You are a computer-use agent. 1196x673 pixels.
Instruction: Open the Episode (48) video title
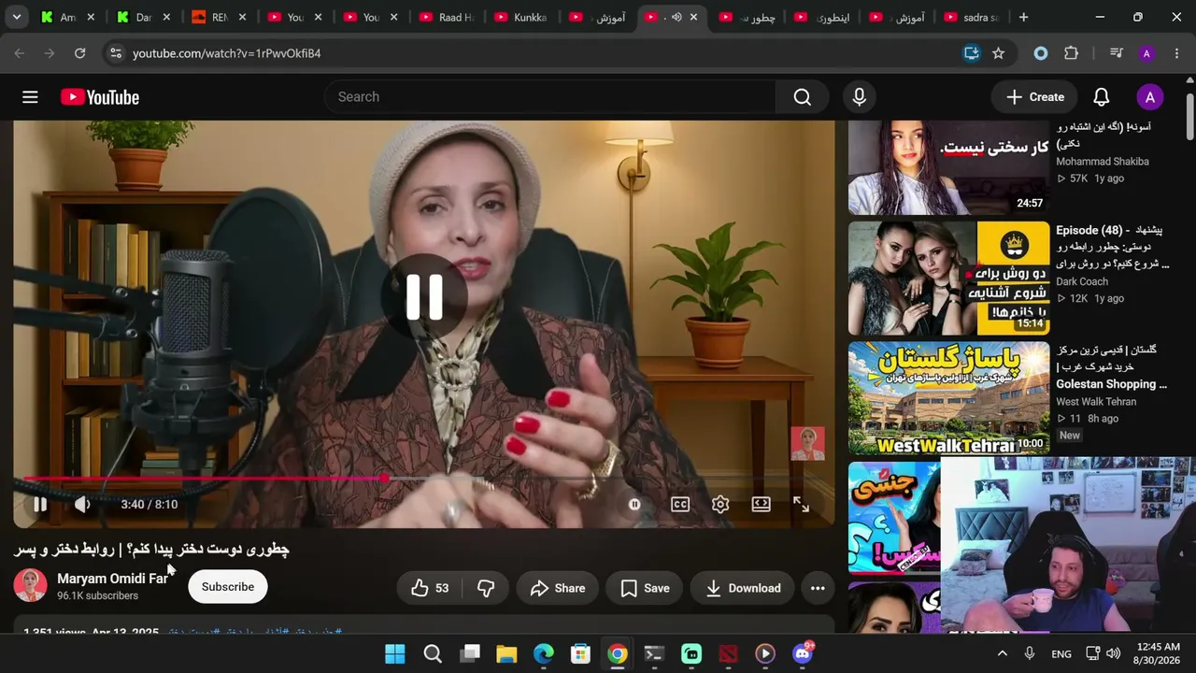[x=1113, y=247]
